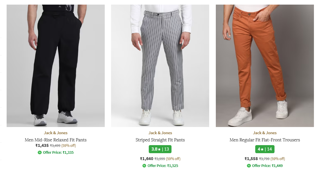
Task: Open the orange flat-front trousers image
Action: click(265, 66)
